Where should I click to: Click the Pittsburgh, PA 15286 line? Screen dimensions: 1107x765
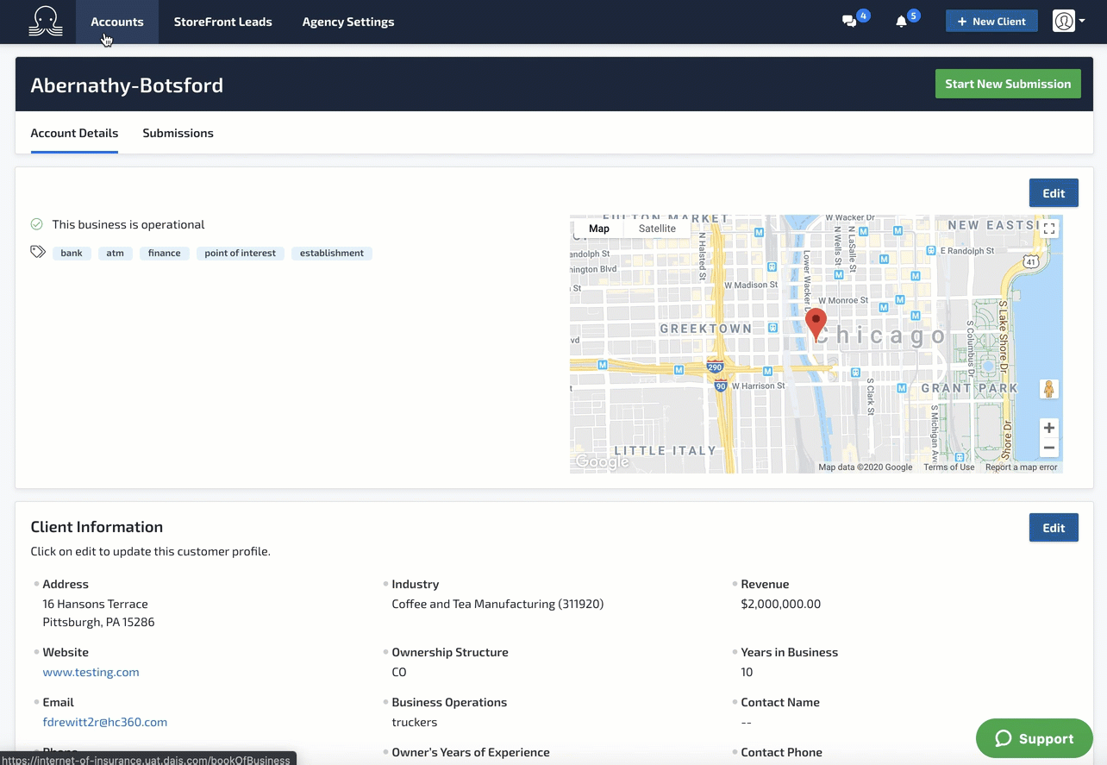coord(98,622)
